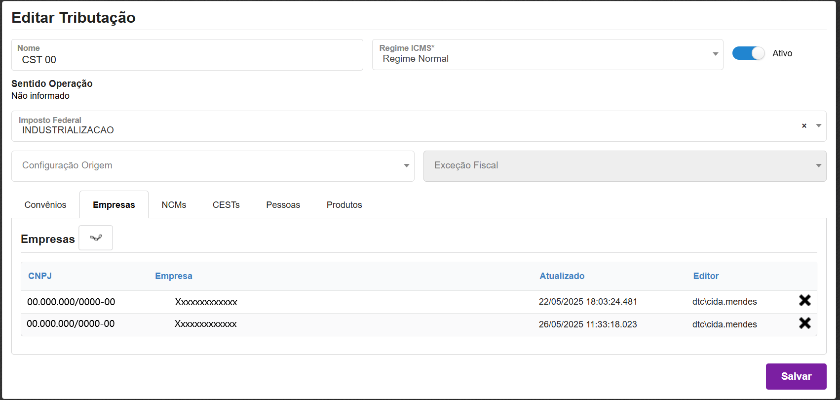Open the Produtos tab
Image resolution: width=840 pixels, height=400 pixels.
[344, 205]
